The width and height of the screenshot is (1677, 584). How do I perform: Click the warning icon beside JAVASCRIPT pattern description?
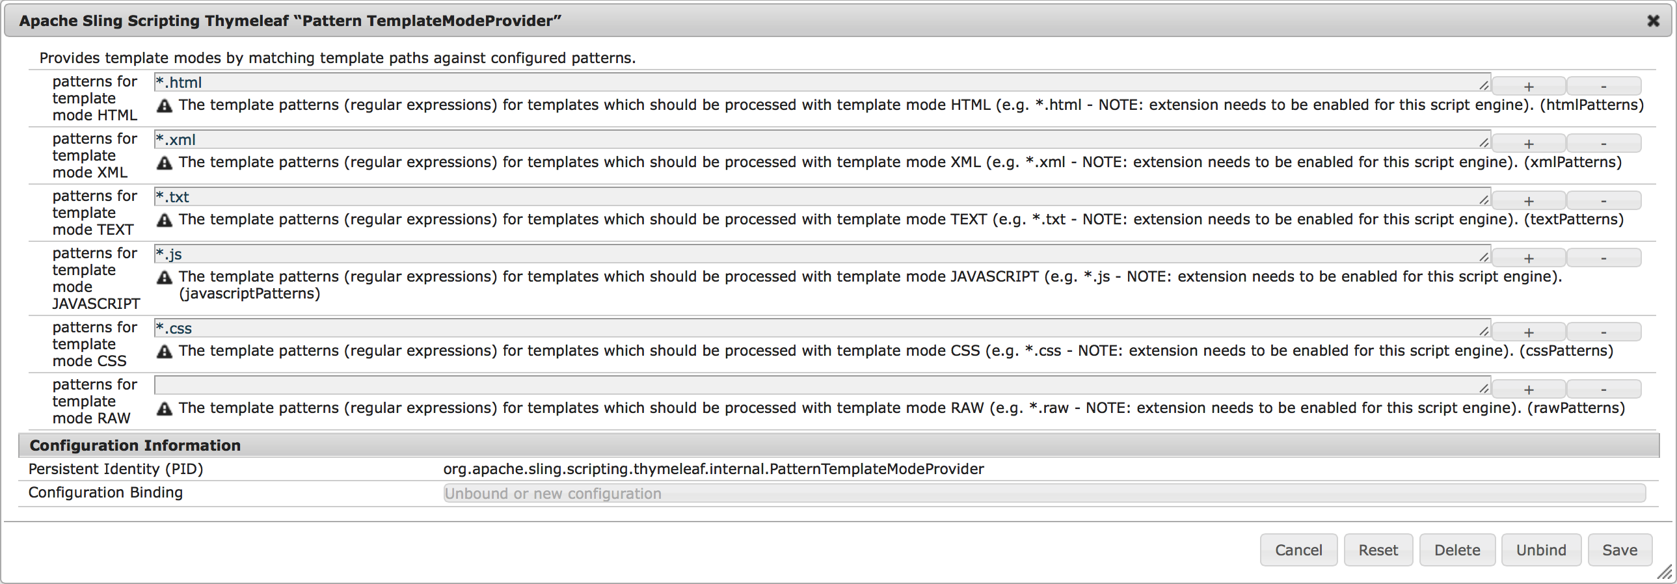click(165, 277)
